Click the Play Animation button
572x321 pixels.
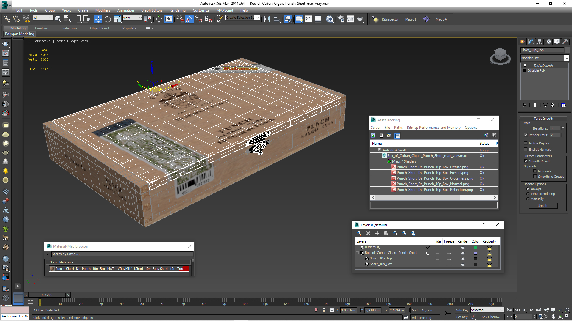(524, 310)
